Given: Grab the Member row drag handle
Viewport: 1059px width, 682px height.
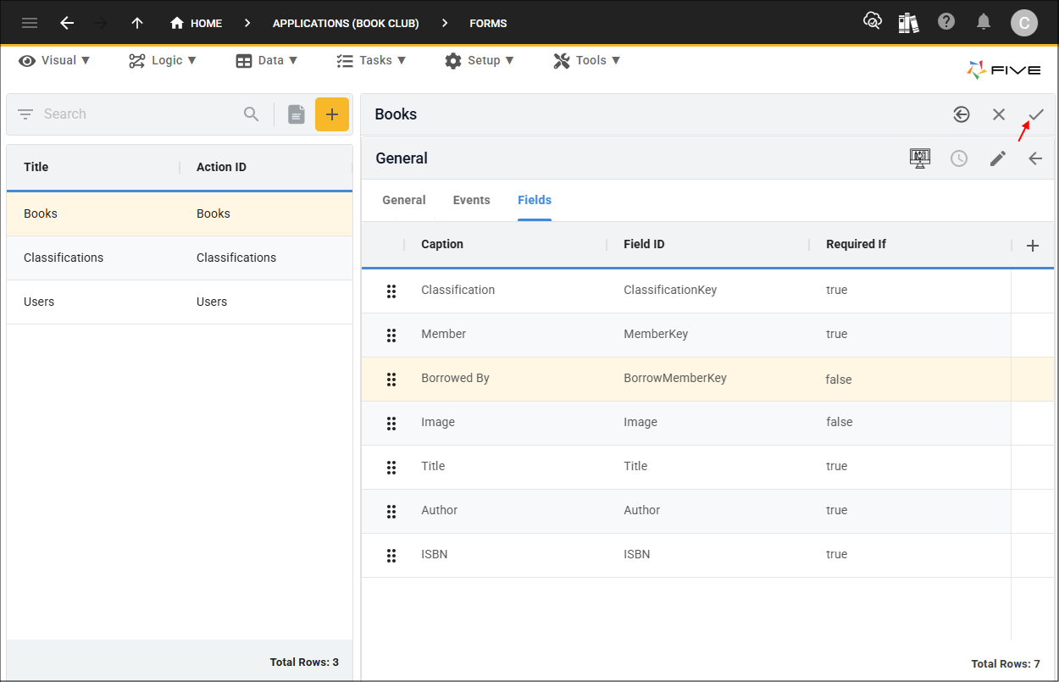Looking at the screenshot, I should (391, 335).
